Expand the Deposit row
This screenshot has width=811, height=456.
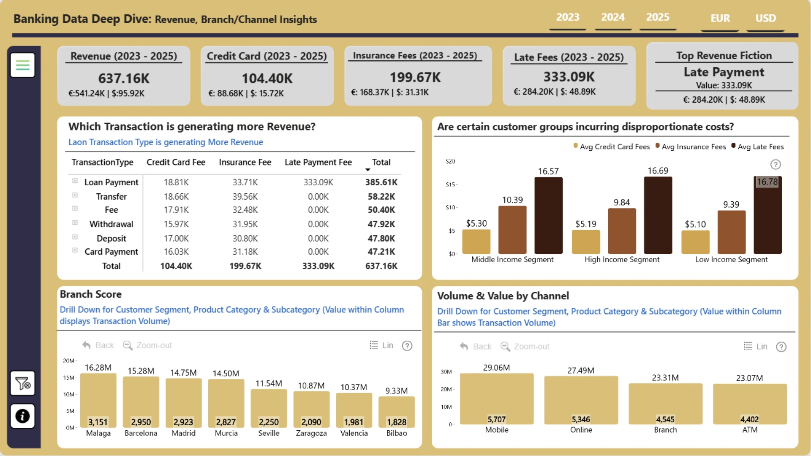tap(75, 237)
